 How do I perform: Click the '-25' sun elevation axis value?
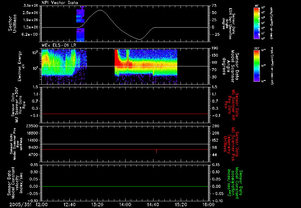pyautogui.click(x=215, y=35)
